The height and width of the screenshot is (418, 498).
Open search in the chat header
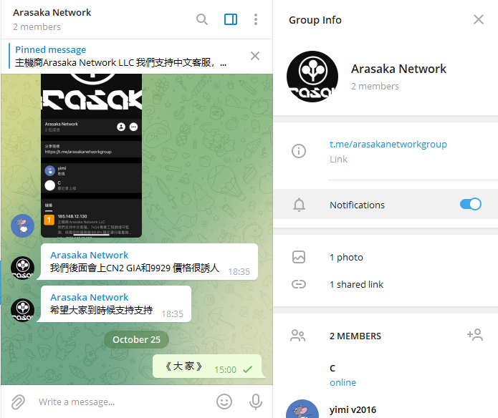pos(202,19)
